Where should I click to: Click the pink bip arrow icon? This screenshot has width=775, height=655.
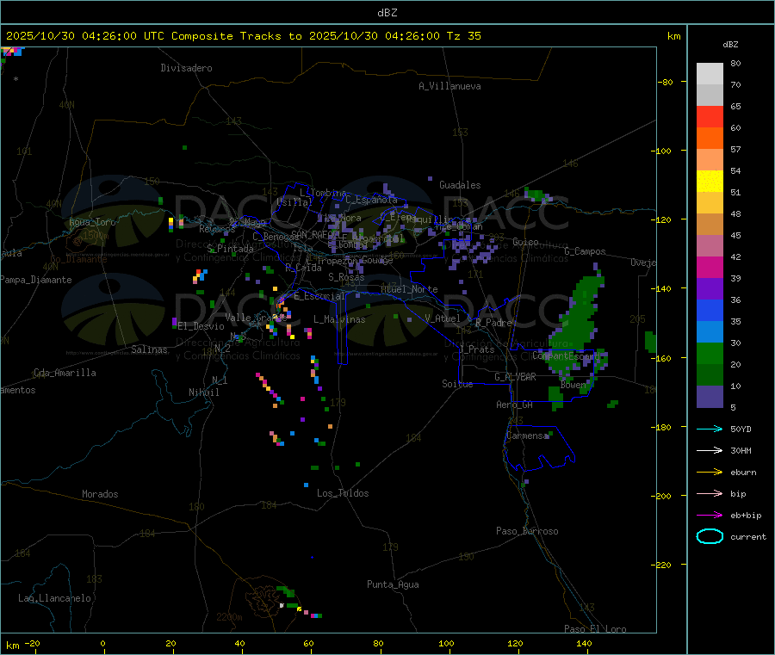710,493
